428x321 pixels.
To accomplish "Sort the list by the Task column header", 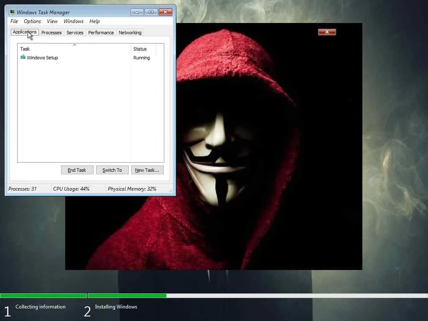I will pyautogui.click(x=74, y=49).
